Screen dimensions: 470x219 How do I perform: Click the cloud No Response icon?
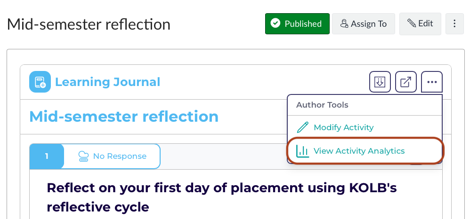tap(83, 156)
